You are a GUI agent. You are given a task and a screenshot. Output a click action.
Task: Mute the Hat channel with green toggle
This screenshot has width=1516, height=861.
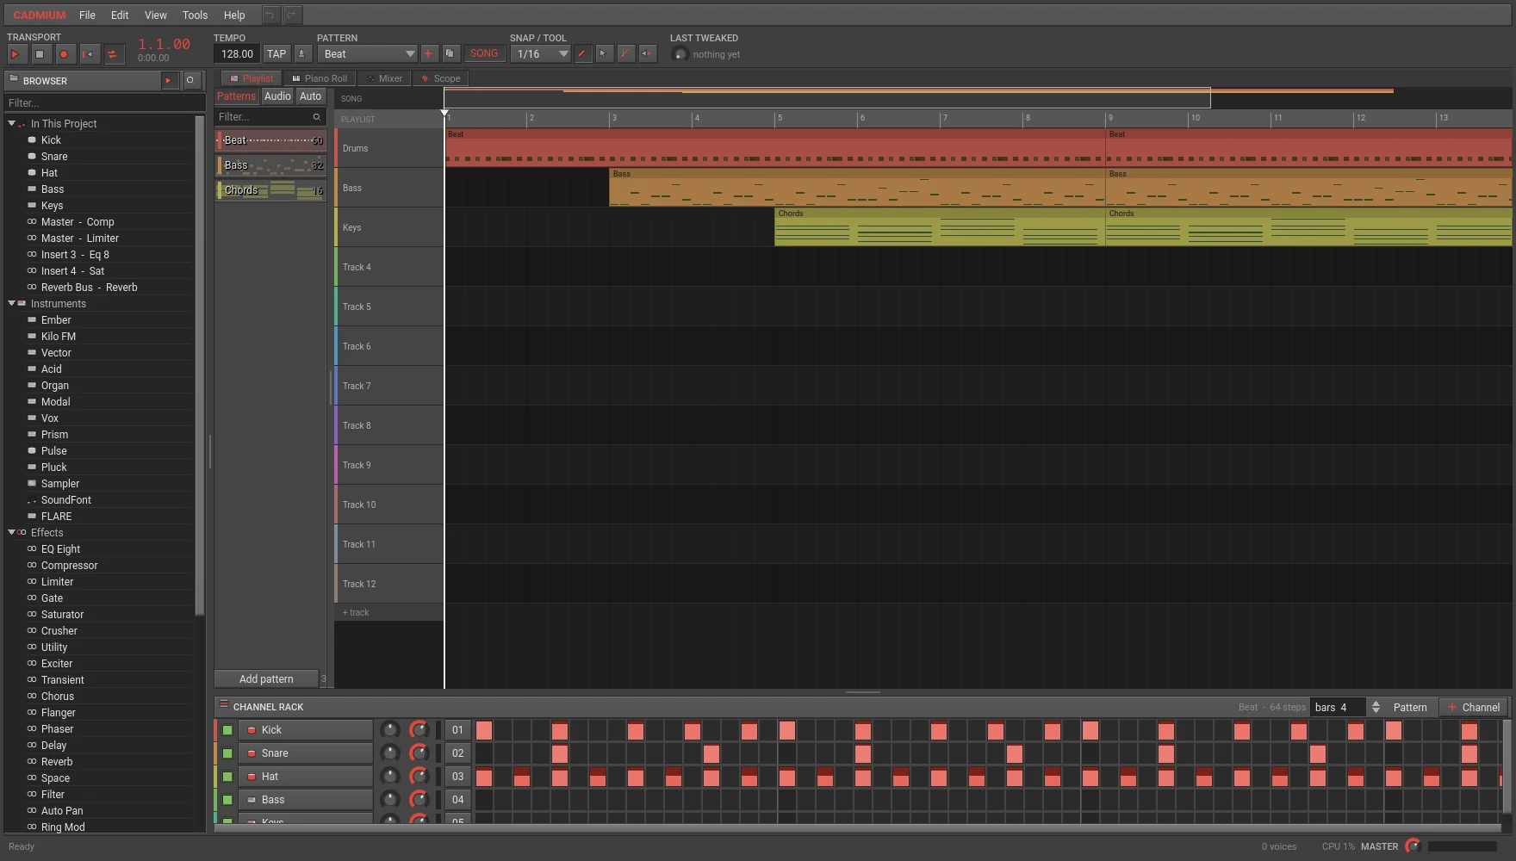coord(227,777)
